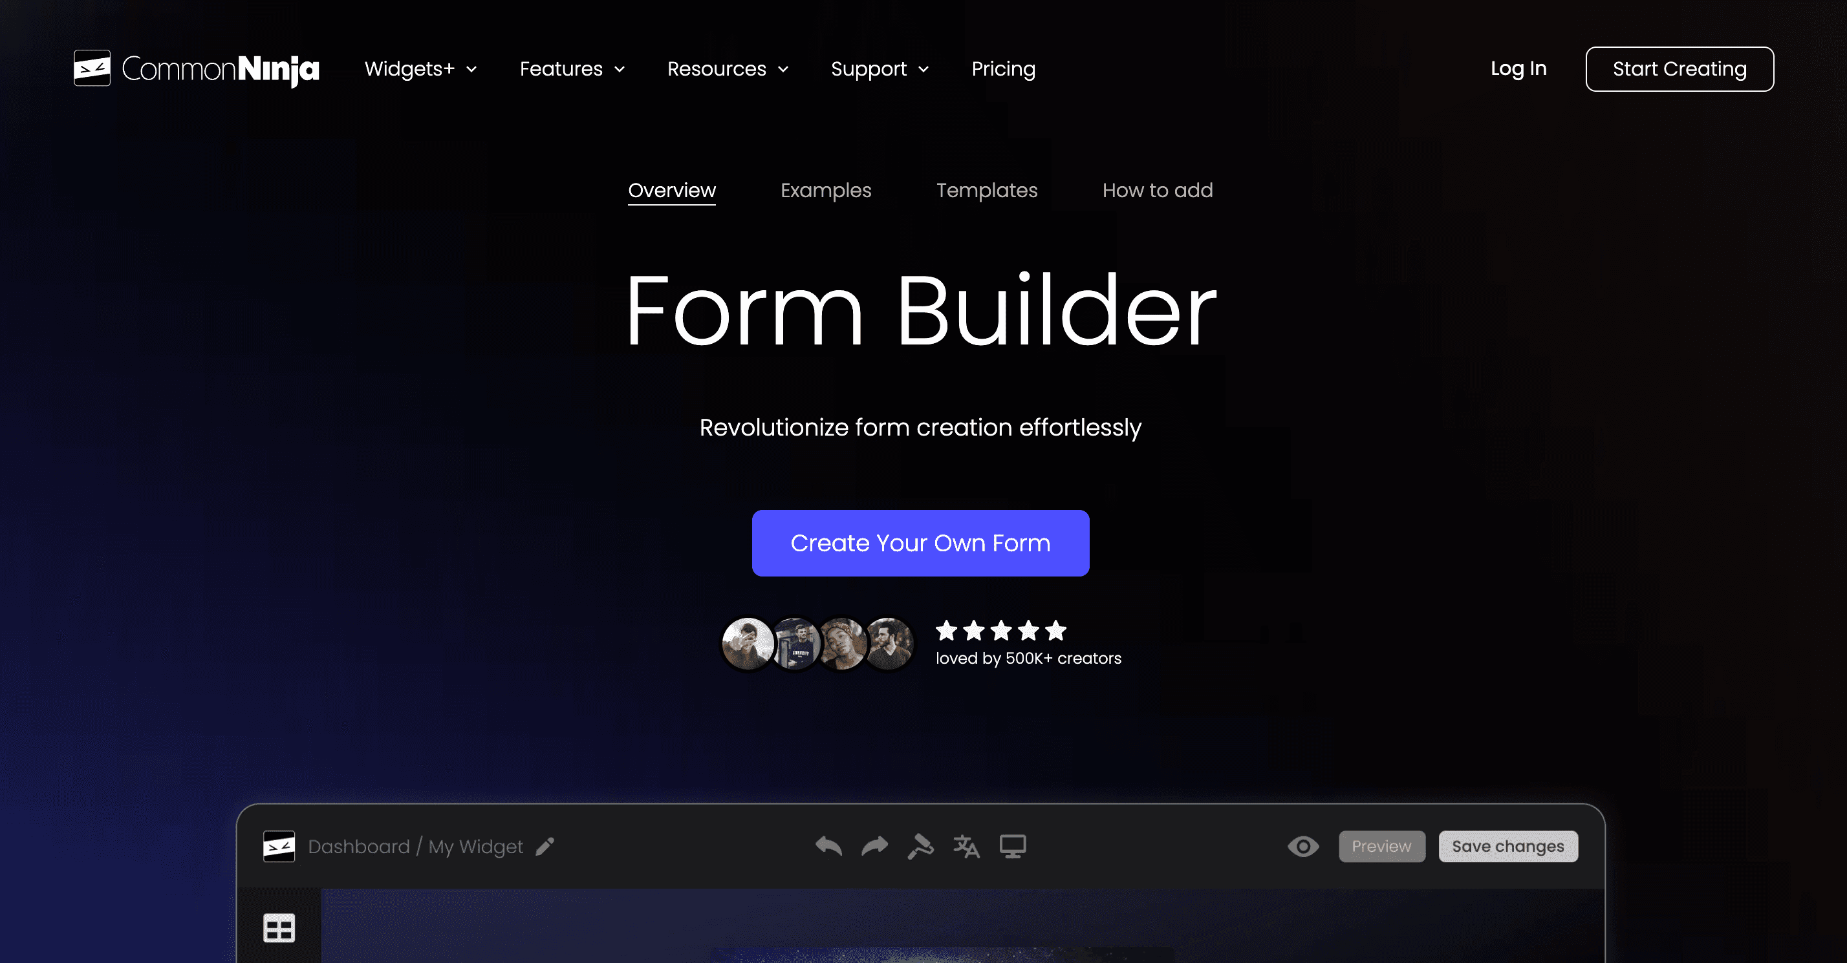Click the ninja icon next to the Dashboard breadcrumb
Screen dimensions: 1847x963
pyautogui.click(x=278, y=846)
